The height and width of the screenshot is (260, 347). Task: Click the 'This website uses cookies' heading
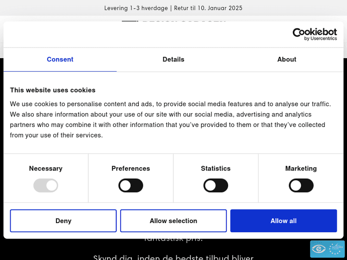coord(53,90)
